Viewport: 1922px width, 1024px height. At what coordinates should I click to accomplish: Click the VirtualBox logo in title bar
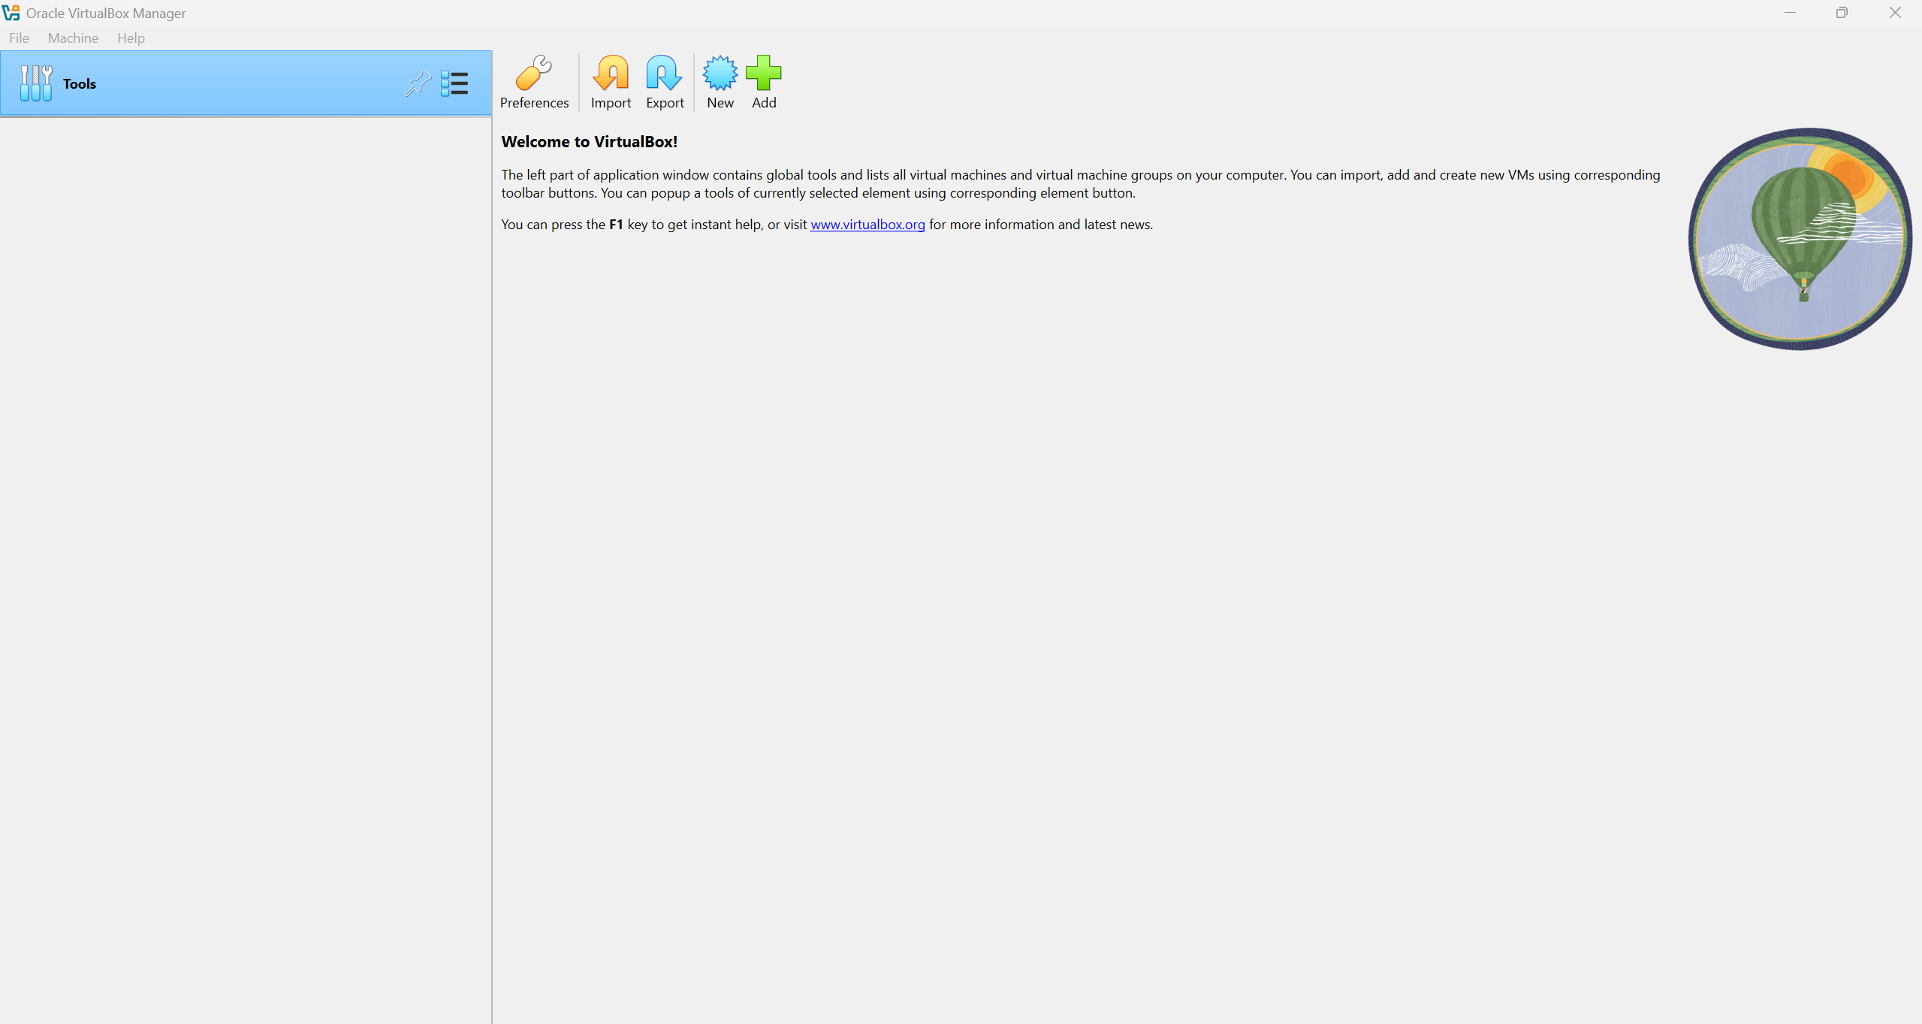[x=11, y=13]
